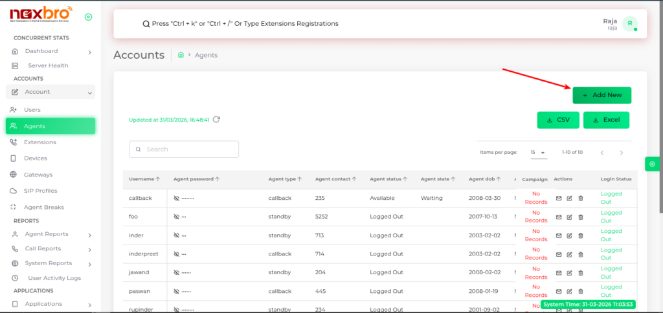Screen dimensions: 663x313
Task: Click the refresh icon beside the updated timestamp
Action: point(216,120)
